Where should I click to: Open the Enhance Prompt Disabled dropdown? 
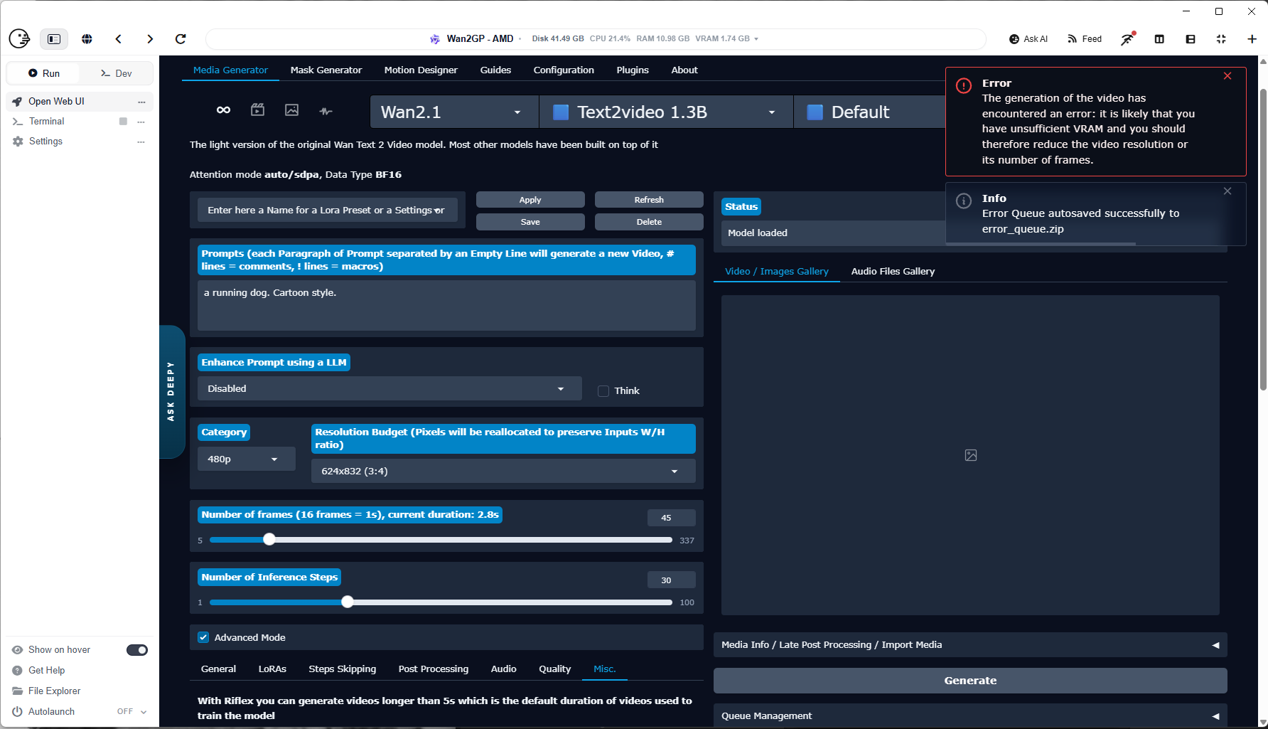coord(389,388)
